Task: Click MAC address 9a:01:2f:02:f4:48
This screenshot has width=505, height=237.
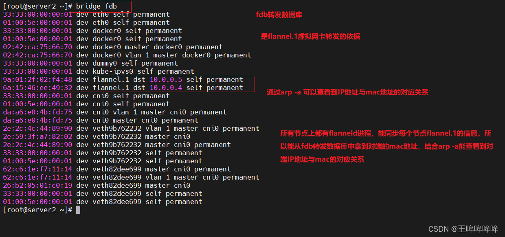Action: (37, 79)
